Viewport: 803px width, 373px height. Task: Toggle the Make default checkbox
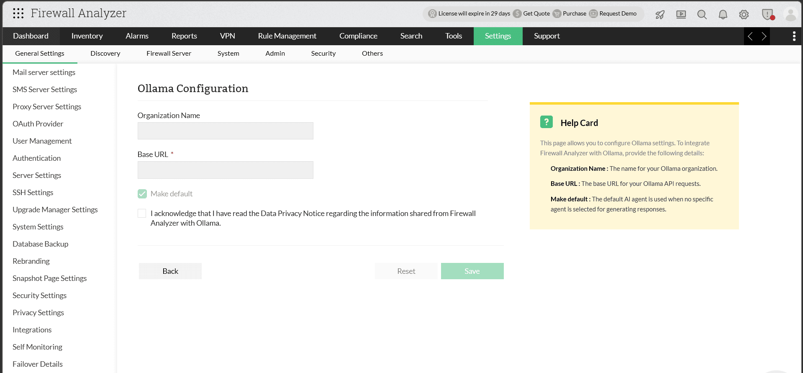point(142,194)
